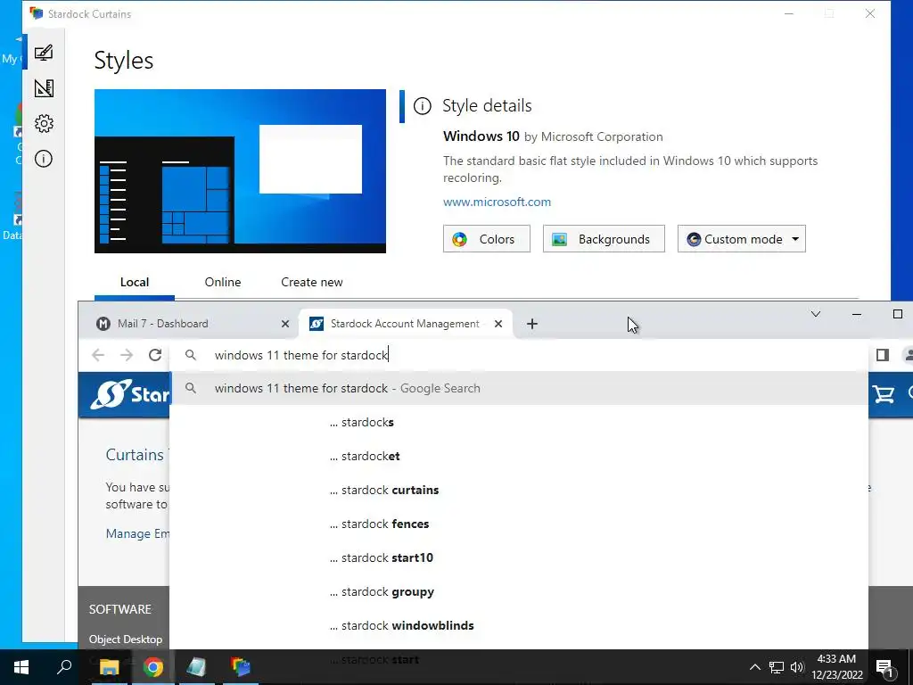Open Chrome tab search chevron
The image size is (913, 685).
click(x=815, y=315)
